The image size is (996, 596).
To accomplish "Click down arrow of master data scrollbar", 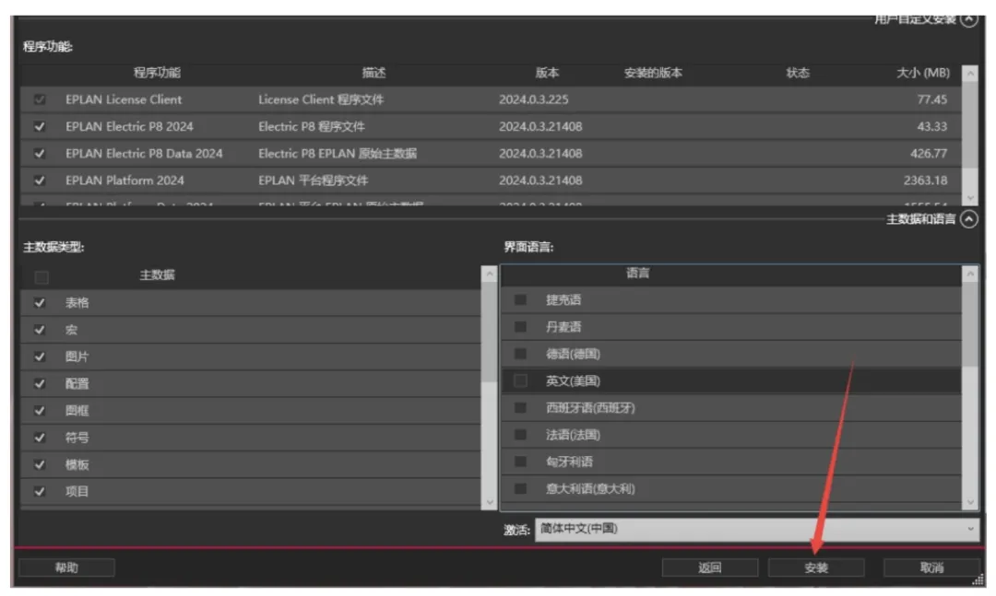I will (x=489, y=502).
